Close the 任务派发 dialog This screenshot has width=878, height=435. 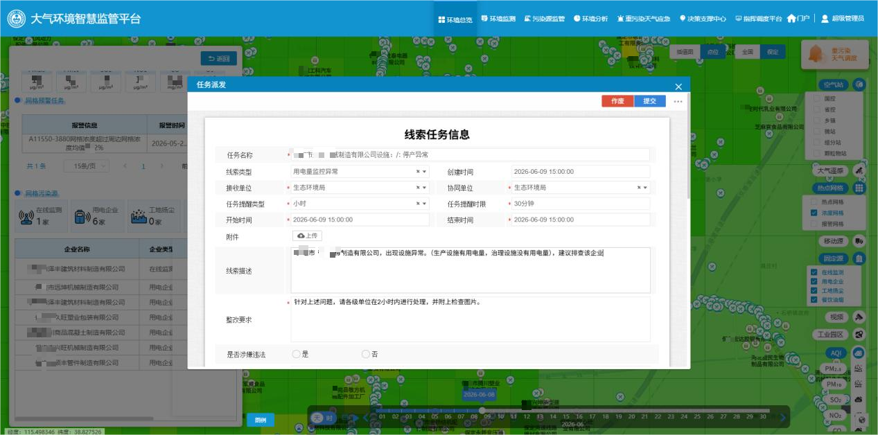point(678,86)
